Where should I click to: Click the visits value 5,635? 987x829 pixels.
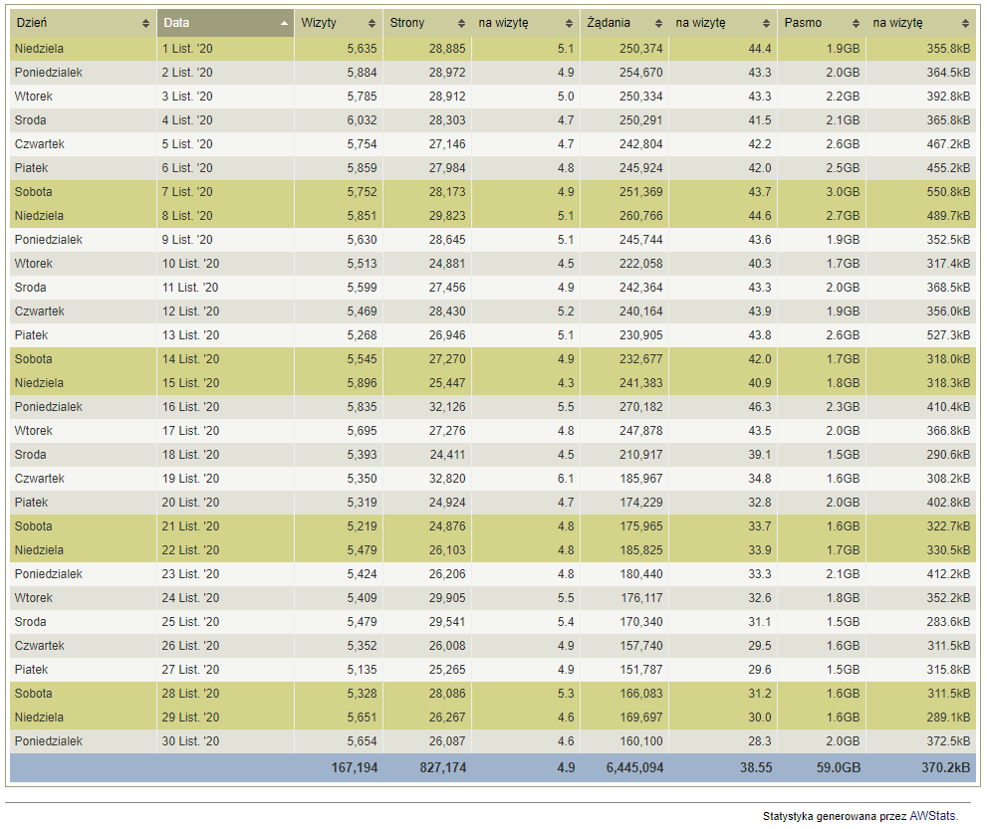pos(362,49)
